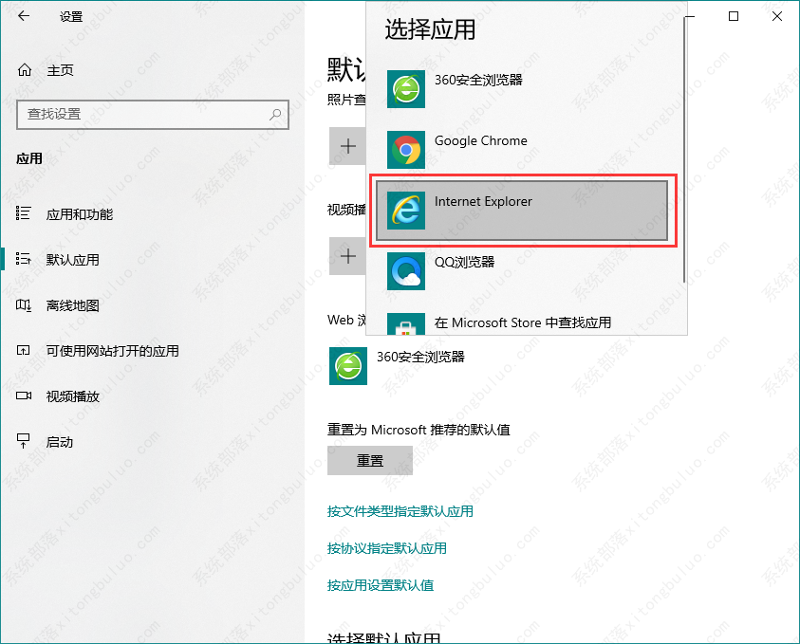Screen dimensions: 800x644
Task: Open 按文件类型指定默认应用 link
Action: [400, 511]
